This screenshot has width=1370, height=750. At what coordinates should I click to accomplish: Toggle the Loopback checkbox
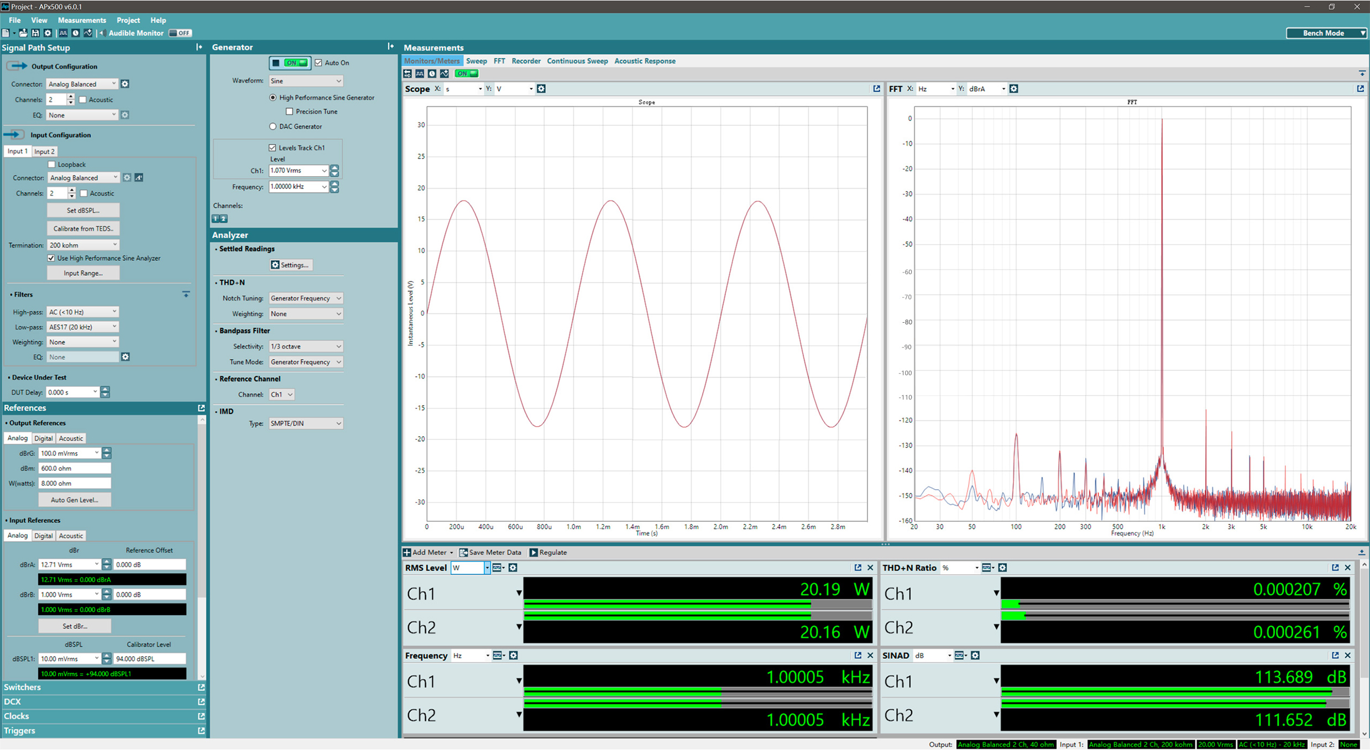pos(51,165)
